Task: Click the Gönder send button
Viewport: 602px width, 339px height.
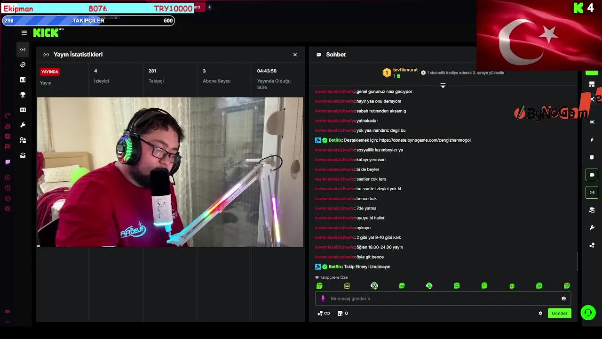Action: pyautogui.click(x=560, y=313)
